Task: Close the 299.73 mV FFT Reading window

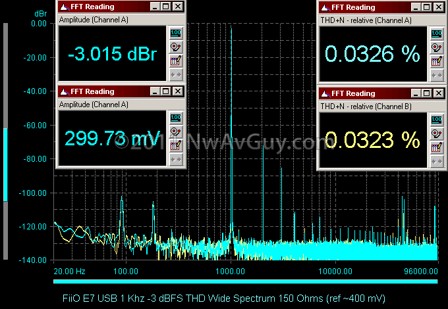Action: (178, 91)
